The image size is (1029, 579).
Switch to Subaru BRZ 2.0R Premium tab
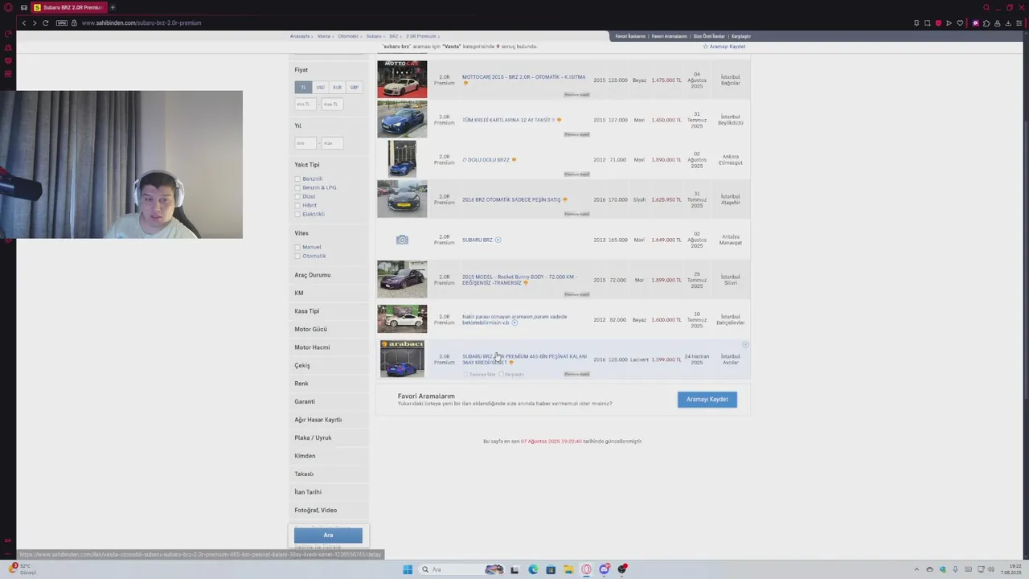pos(68,7)
